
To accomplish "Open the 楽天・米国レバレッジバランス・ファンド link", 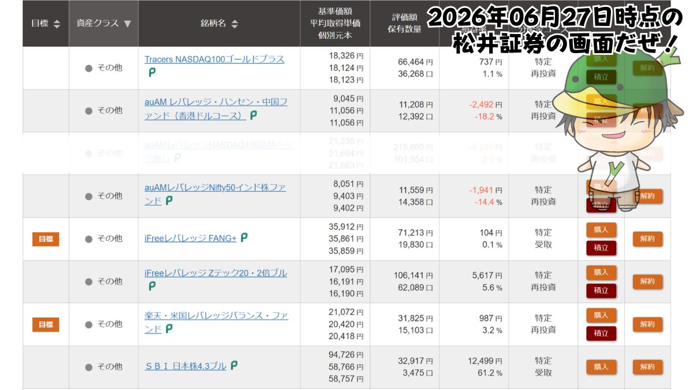I will (216, 322).
